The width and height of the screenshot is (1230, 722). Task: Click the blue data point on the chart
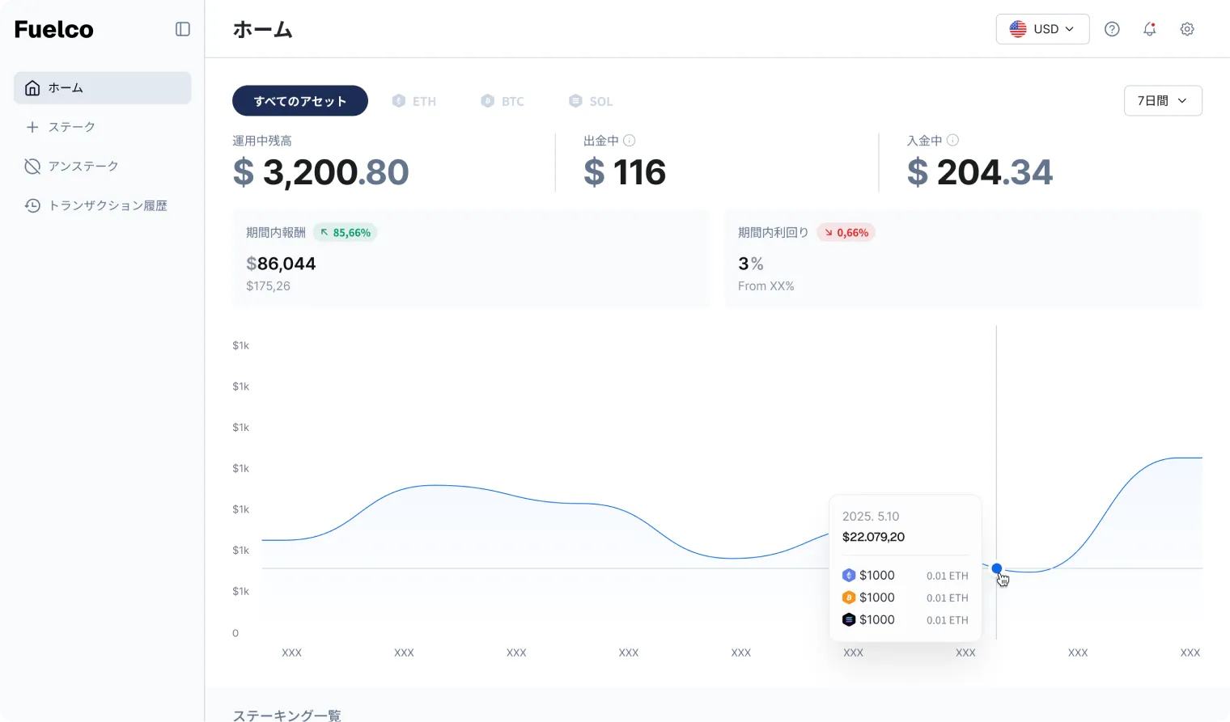[x=997, y=568]
